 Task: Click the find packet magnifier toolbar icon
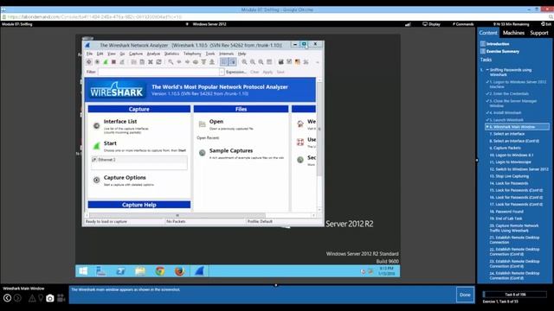point(171,62)
